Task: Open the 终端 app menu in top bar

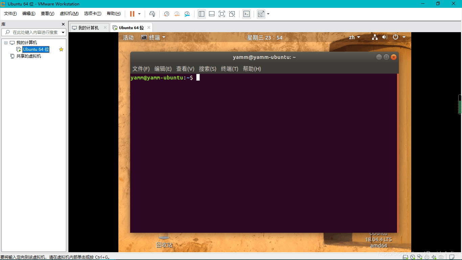Action: click(x=154, y=38)
